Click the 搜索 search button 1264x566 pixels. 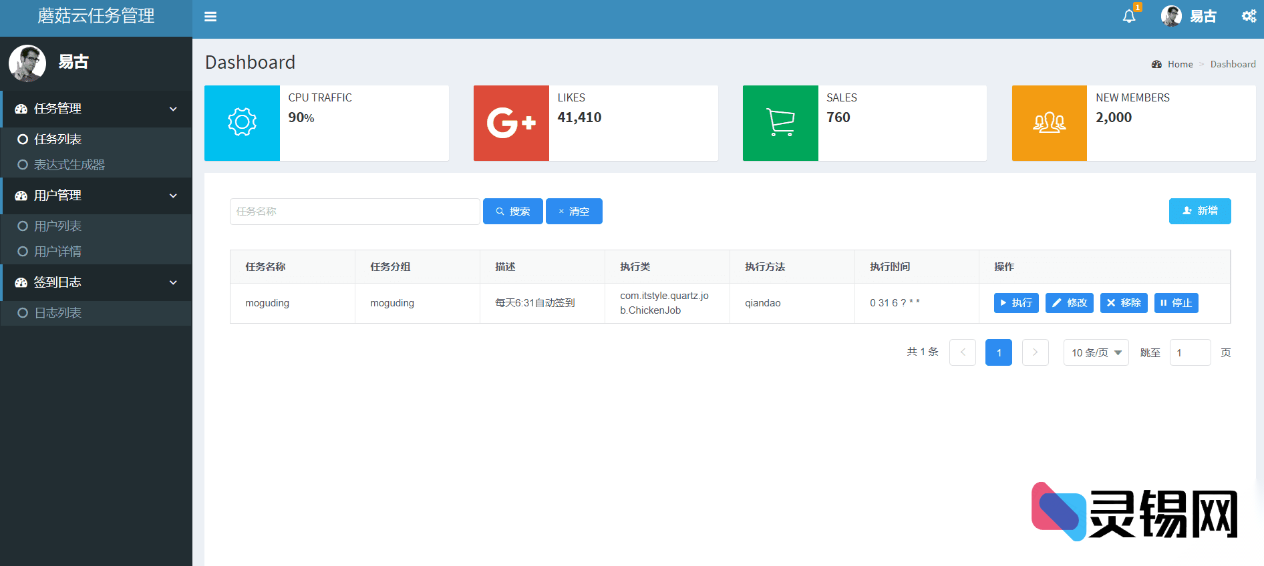(512, 212)
